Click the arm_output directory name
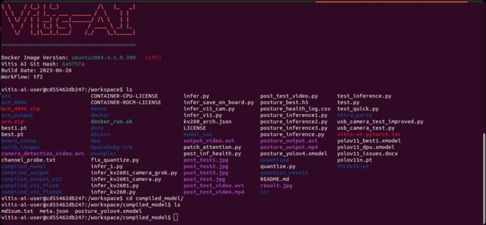This screenshot has width=486, height=225. click(x=17, y=115)
